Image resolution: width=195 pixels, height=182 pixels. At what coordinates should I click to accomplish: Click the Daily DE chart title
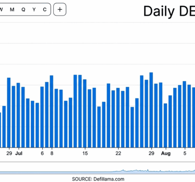coord(169,11)
